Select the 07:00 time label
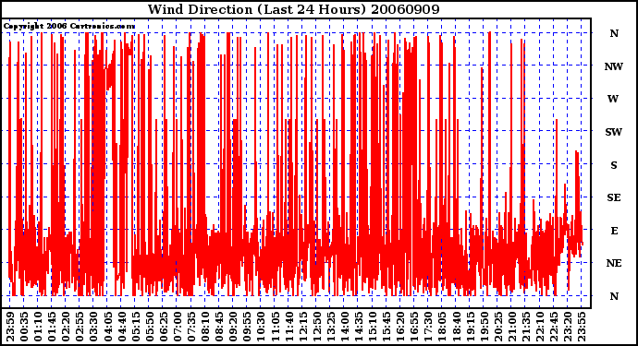Screen dimensions: 638x346 coord(178,327)
